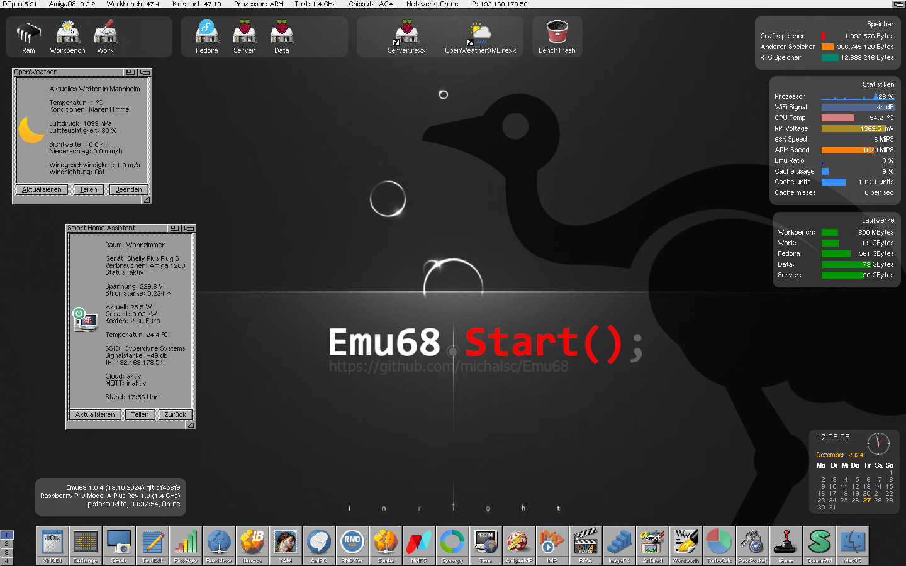Click Aktualisieren in OpenWeather window
The height and width of the screenshot is (566, 906).
pos(42,189)
